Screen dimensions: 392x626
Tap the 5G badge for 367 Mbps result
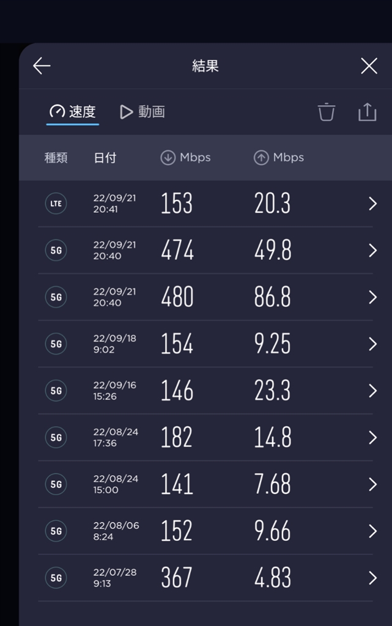(56, 578)
